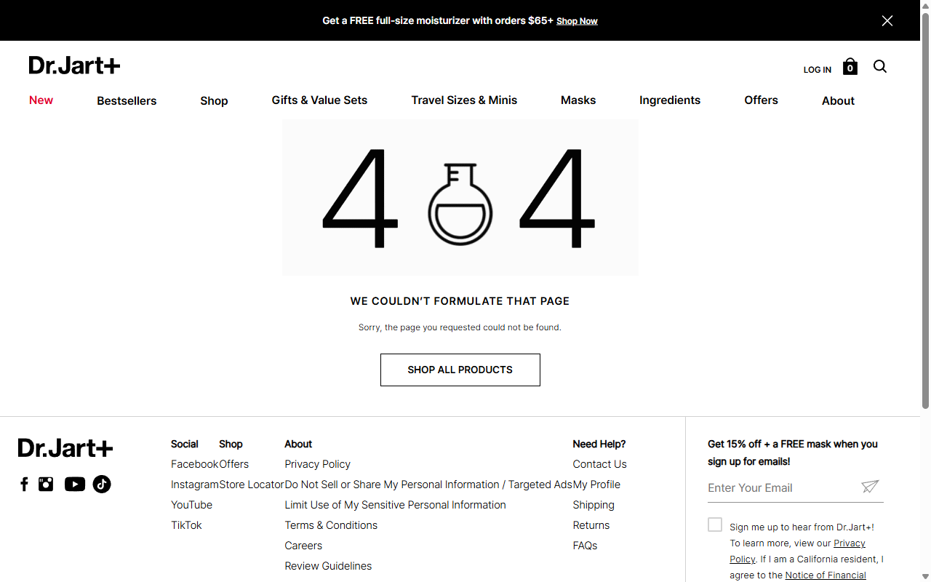Screen dimensions: 931x582
Task: Open the footer Offers link
Action: point(233,464)
